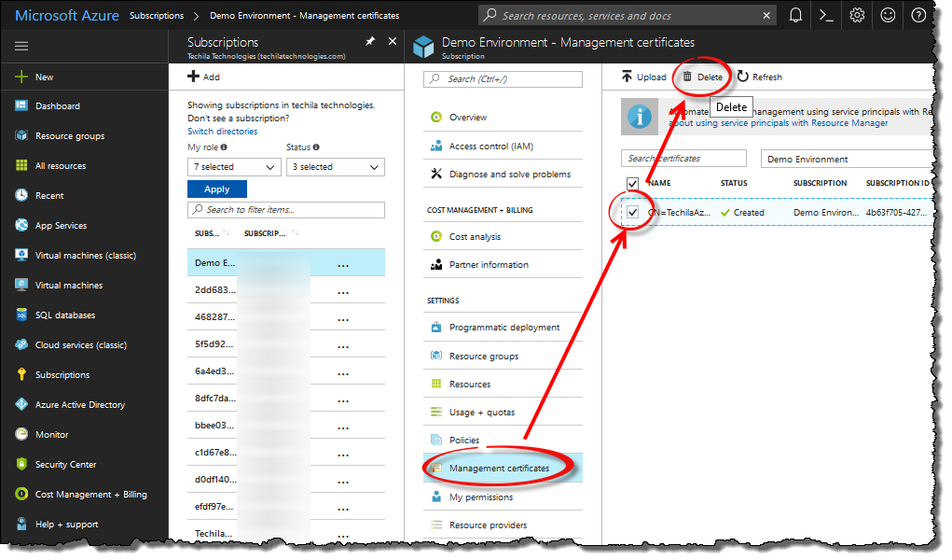Viewport: 952px width, 560px height.
Task: Open ellipsis menu for Demo E... row
Action: pyautogui.click(x=343, y=265)
